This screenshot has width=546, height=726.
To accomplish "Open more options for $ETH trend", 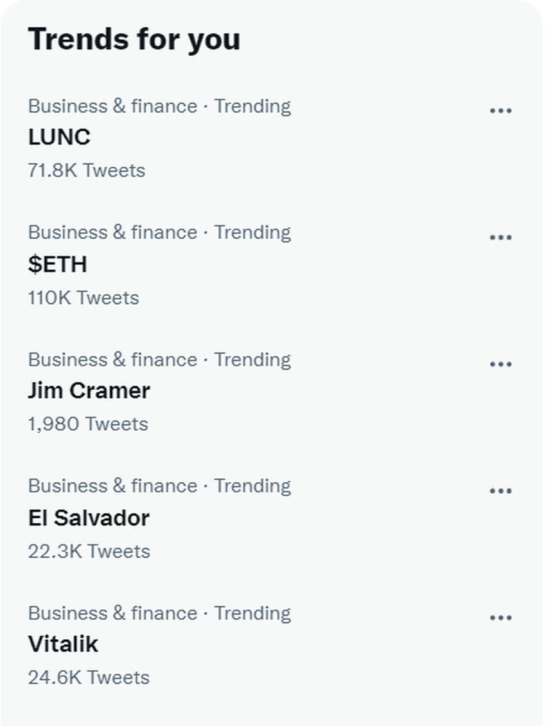I will coord(500,237).
